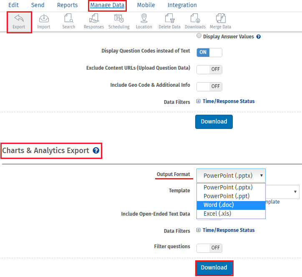Viewport: 302px width, 277px height.
Task: Choose PowerPoint (.pptx) from the list
Action: click(231, 187)
